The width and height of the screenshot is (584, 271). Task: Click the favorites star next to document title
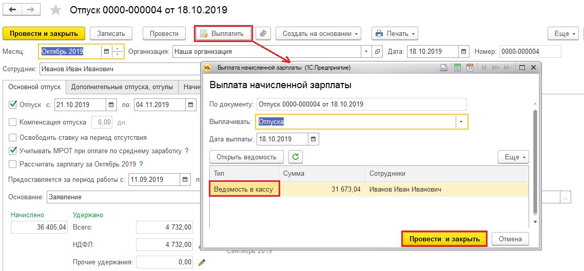(x=56, y=10)
